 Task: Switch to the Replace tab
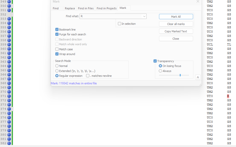(x=70, y=8)
